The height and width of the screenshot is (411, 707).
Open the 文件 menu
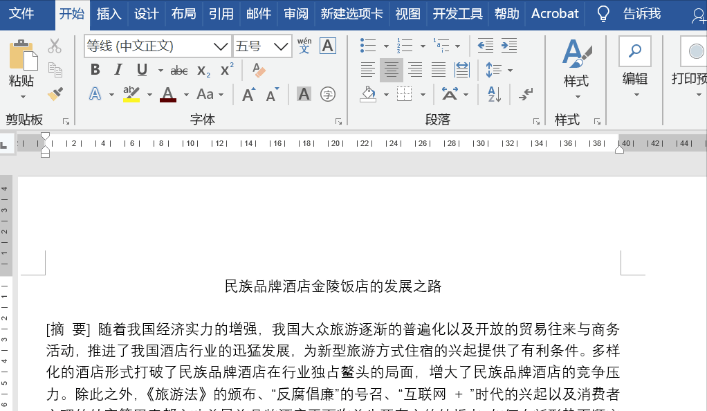22,13
